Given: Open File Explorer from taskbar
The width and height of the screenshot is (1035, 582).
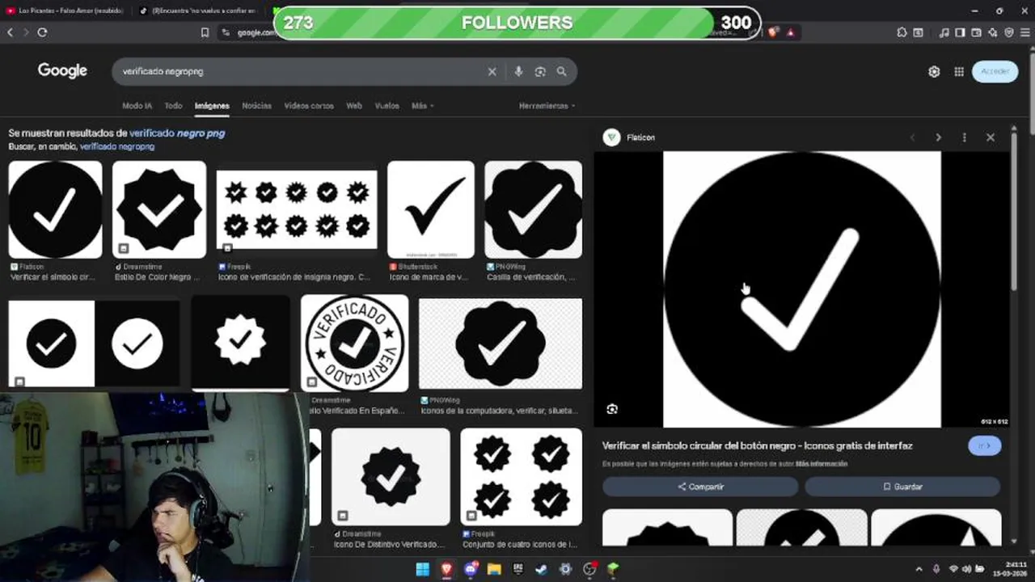Looking at the screenshot, I should (x=494, y=569).
